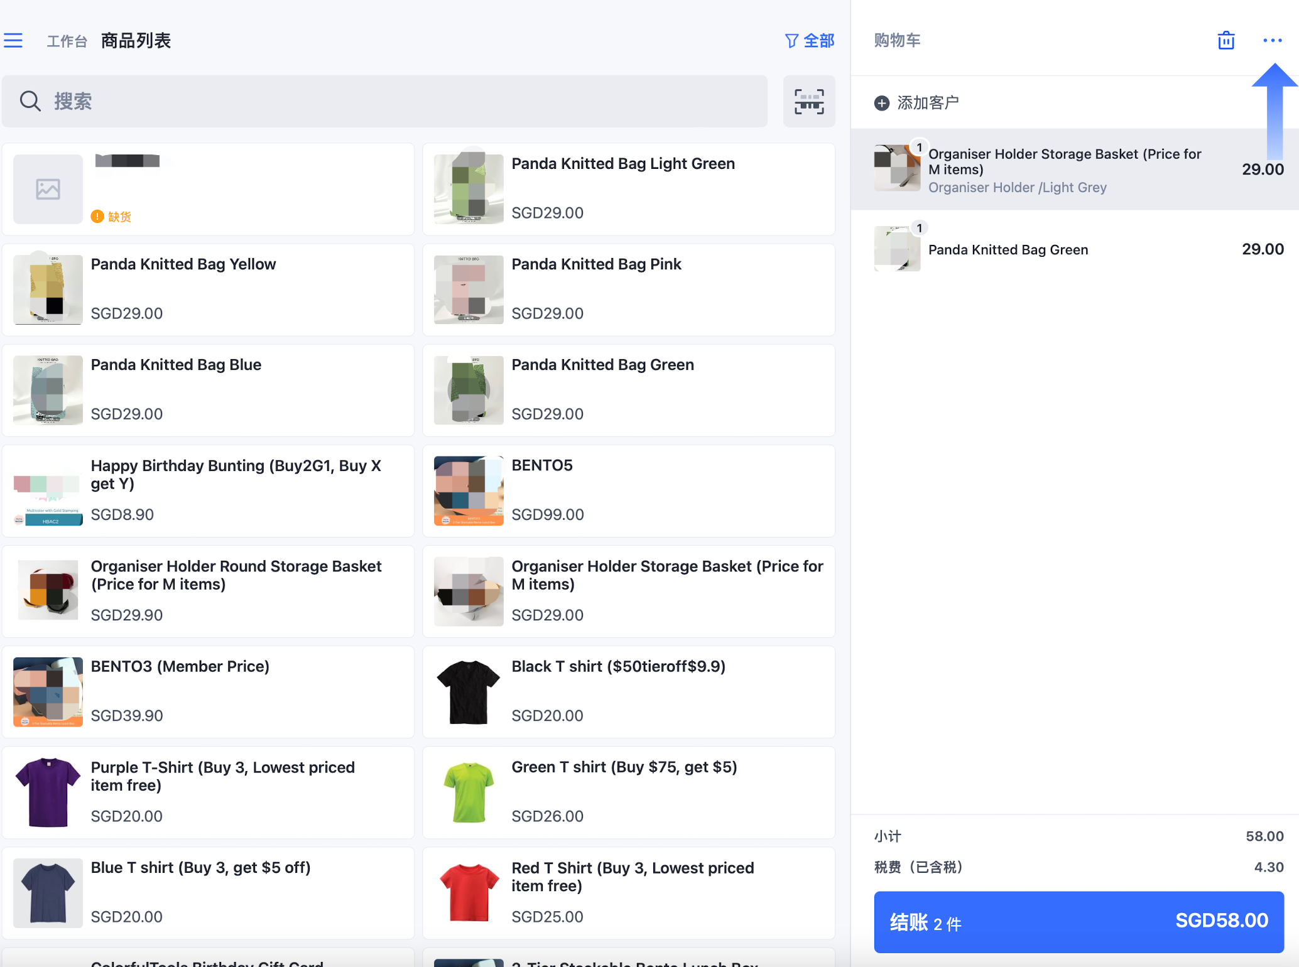This screenshot has height=967, width=1299.
Task: Click the Organiser Holder /Light Grey variant text
Action: 1018,188
